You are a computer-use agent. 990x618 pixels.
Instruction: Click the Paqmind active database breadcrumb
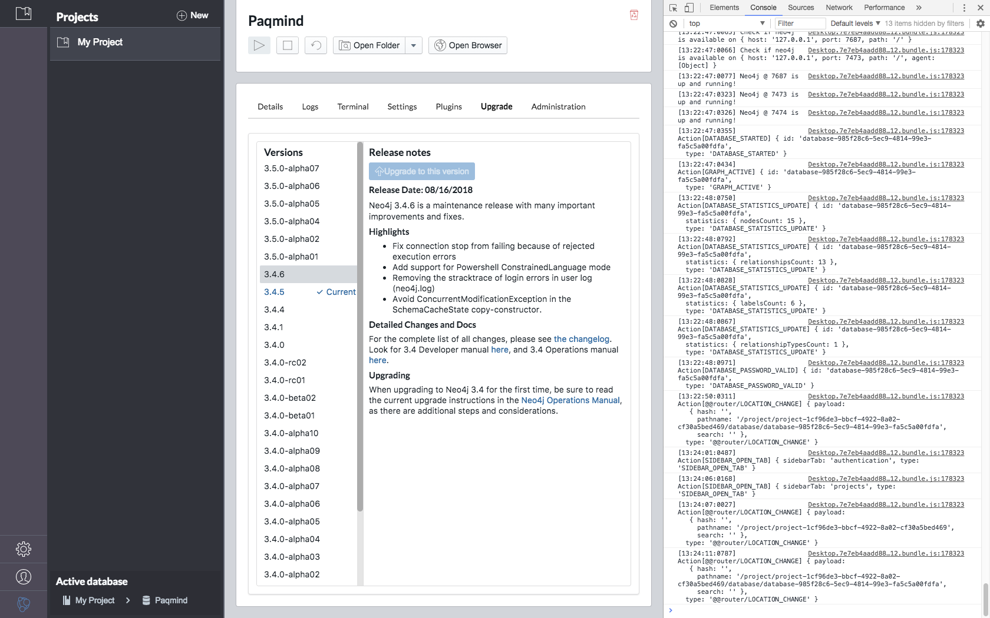164,600
